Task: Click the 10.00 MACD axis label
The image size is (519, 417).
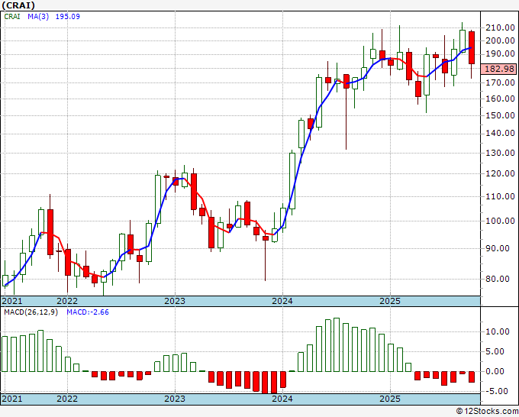Action: pyautogui.click(x=498, y=331)
